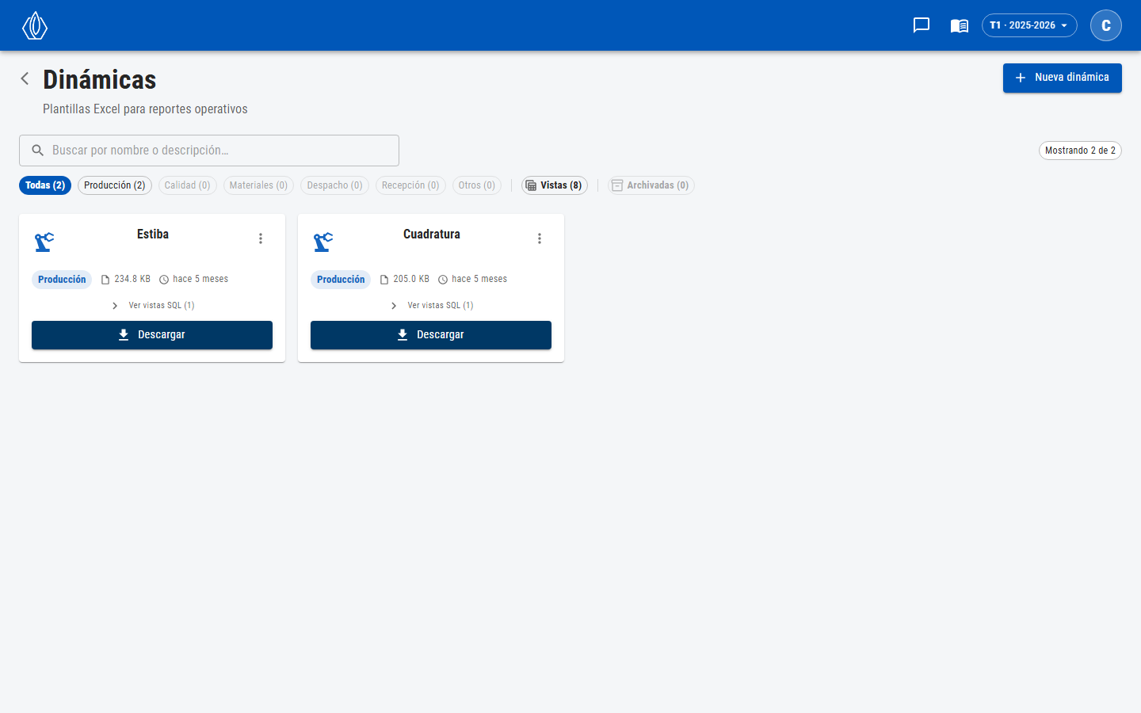Screen dimensions: 1141x713
Task: Filter by Despacho (0) chip
Action: click(x=334, y=185)
